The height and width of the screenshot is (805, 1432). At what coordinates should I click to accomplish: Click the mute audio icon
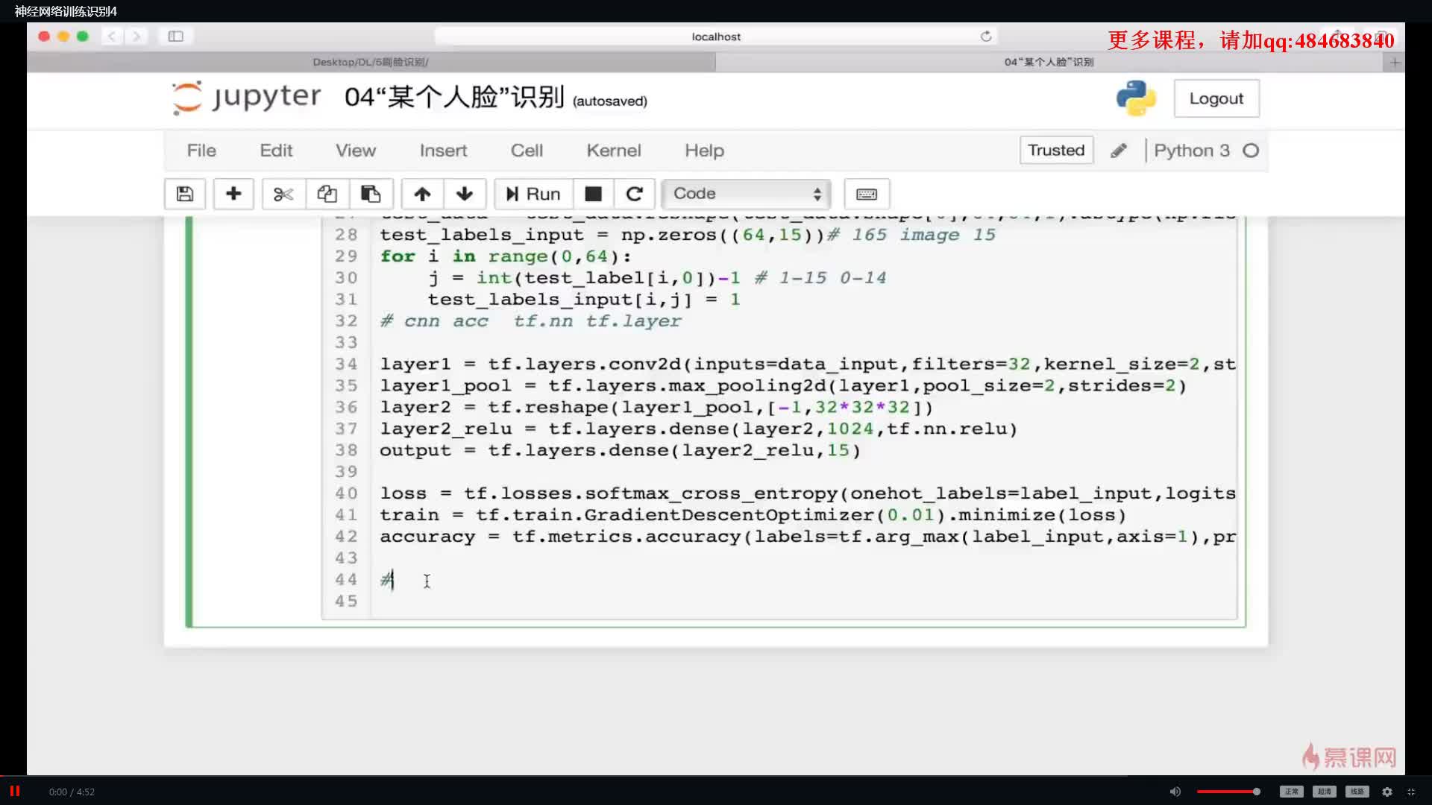coord(1175,792)
